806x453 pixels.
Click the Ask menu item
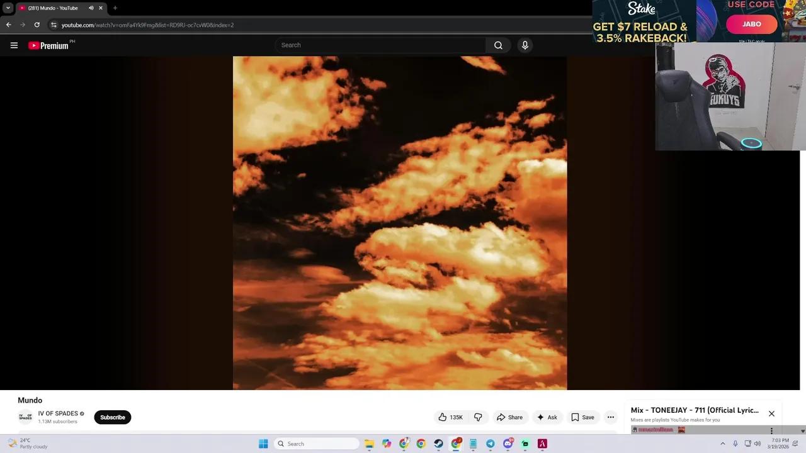(547, 417)
